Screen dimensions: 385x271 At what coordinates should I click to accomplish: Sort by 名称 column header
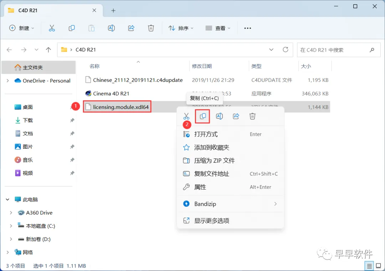pos(94,66)
